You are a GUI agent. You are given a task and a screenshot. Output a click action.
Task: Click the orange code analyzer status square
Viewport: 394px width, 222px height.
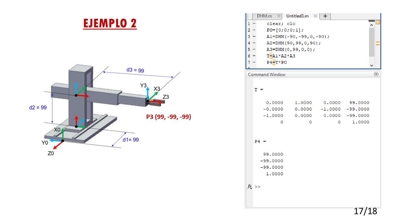378,22
